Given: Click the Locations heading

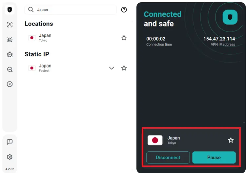Looking at the screenshot, I should tap(39, 24).
